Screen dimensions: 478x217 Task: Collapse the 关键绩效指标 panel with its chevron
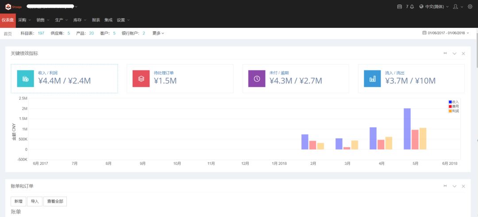(x=454, y=53)
